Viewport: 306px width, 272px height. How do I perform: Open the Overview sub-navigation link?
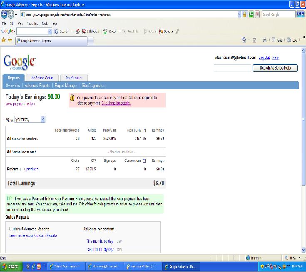[12, 85]
